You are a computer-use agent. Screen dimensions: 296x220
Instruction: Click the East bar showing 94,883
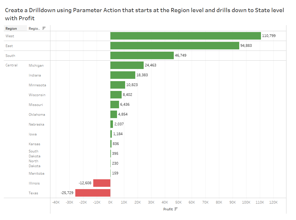point(175,46)
